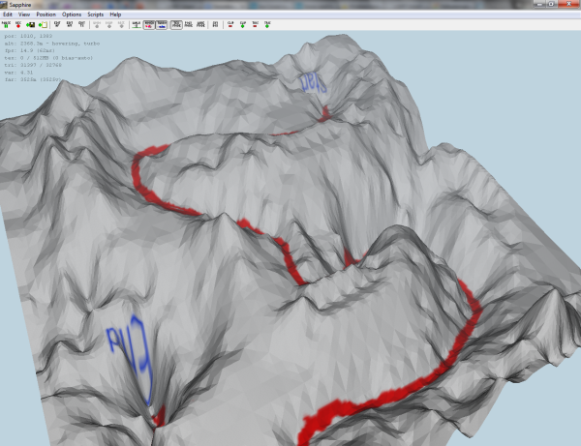Toggle the pressed toolbar button with blue wave

(x=162, y=25)
